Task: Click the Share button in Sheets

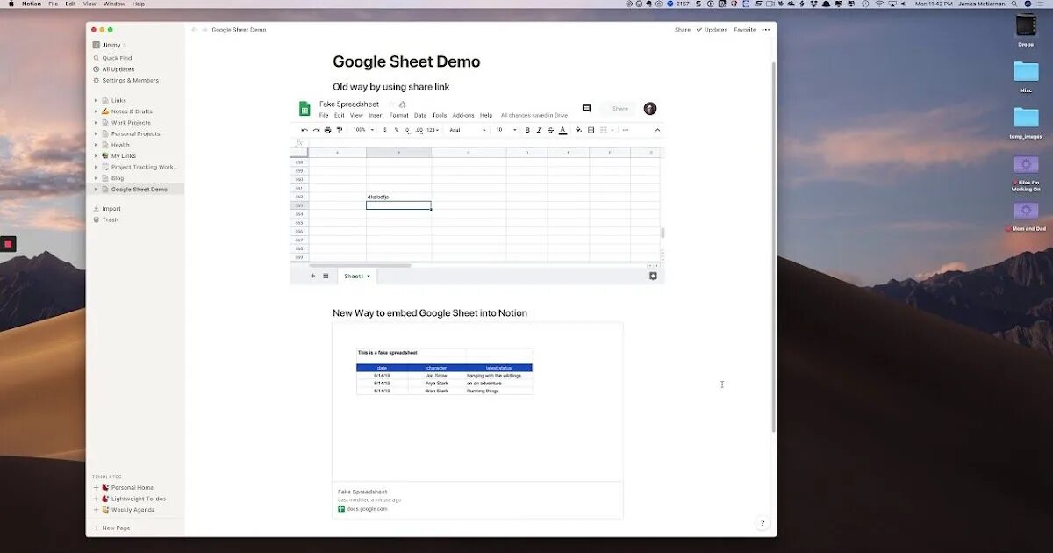Action: [620, 109]
